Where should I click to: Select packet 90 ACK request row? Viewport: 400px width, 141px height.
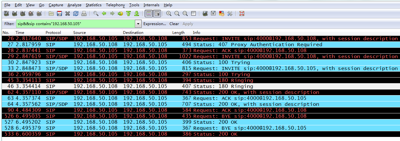(200, 110)
